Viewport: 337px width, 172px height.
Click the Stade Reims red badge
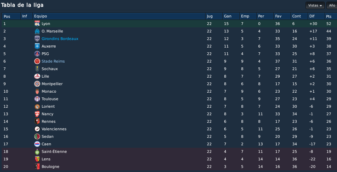[x=37, y=61]
